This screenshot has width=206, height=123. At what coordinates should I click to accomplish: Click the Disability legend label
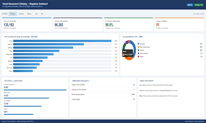pos(142,50)
